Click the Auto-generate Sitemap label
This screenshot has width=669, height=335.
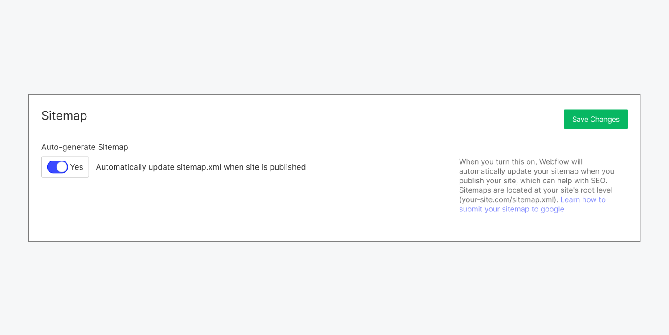point(85,147)
